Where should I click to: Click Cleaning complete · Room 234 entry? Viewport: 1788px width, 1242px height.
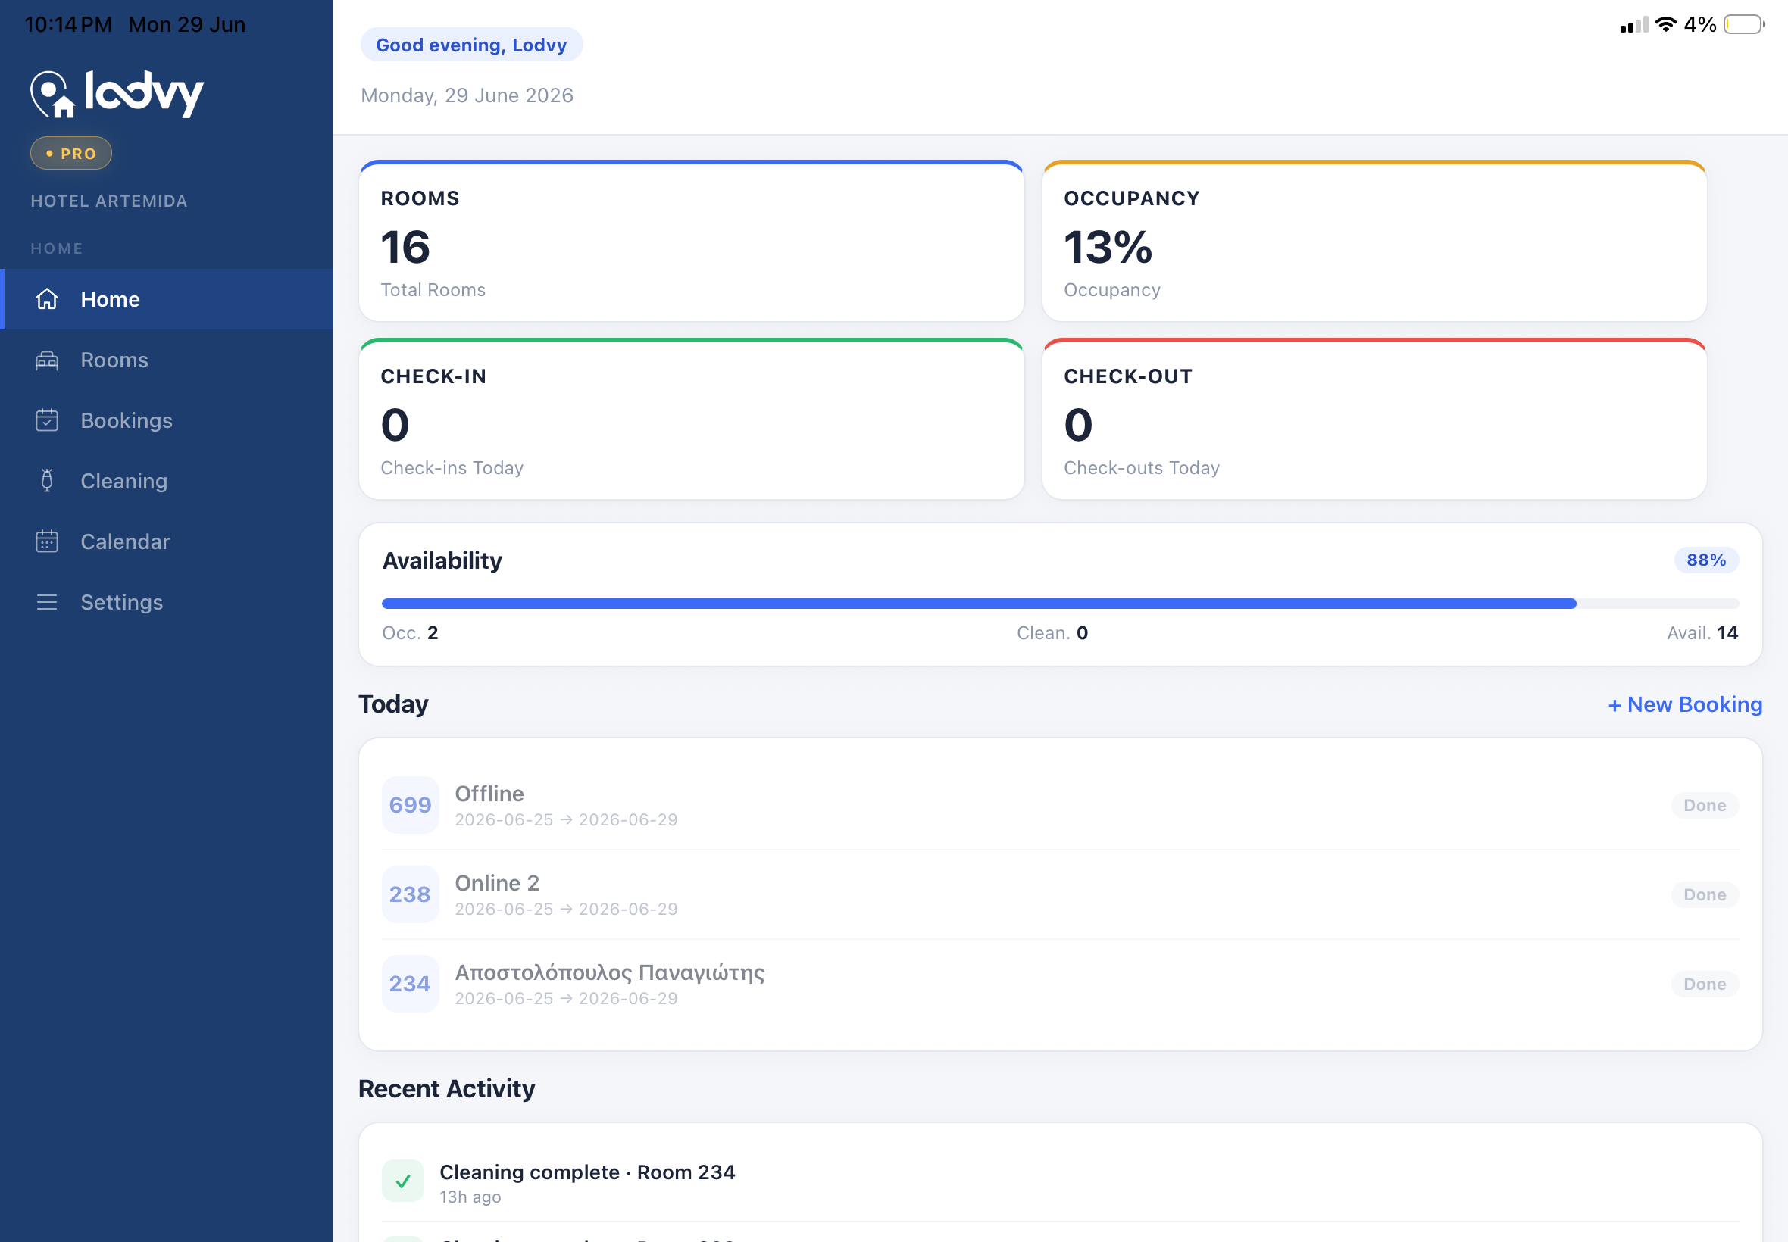tap(588, 1172)
